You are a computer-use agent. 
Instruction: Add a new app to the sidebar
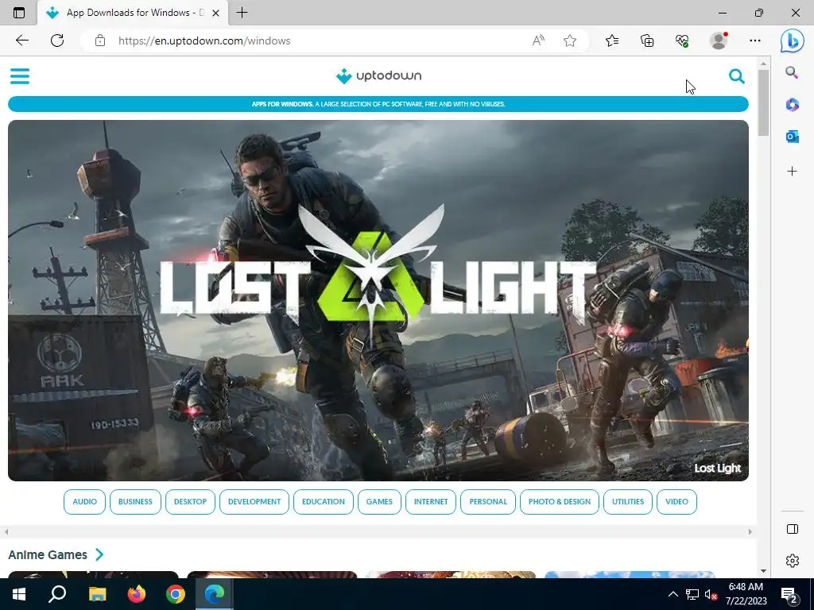[x=792, y=172]
